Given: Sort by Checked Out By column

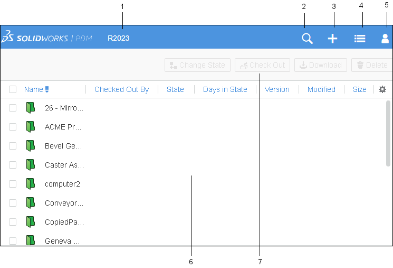Looking at the screenshot, I should (x=121, y=89).
